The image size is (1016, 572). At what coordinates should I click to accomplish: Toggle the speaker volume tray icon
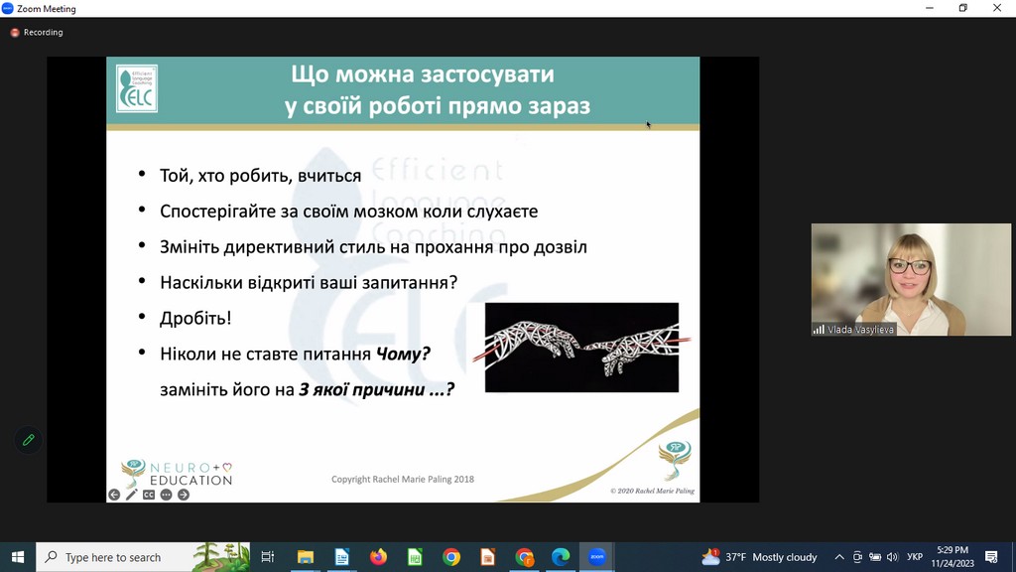click(892, 557)
